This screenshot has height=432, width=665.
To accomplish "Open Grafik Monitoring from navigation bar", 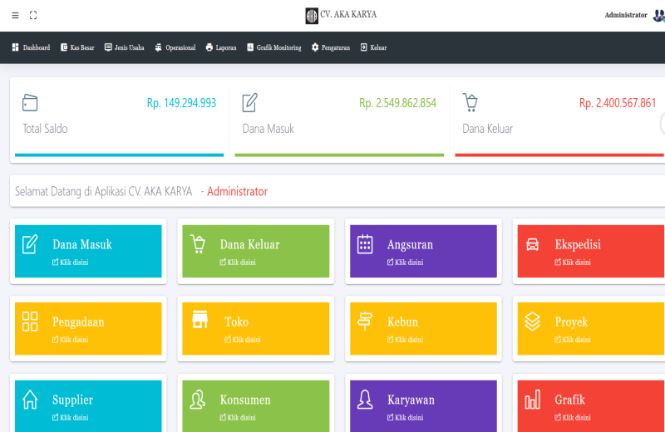I will tap(273, 47).
